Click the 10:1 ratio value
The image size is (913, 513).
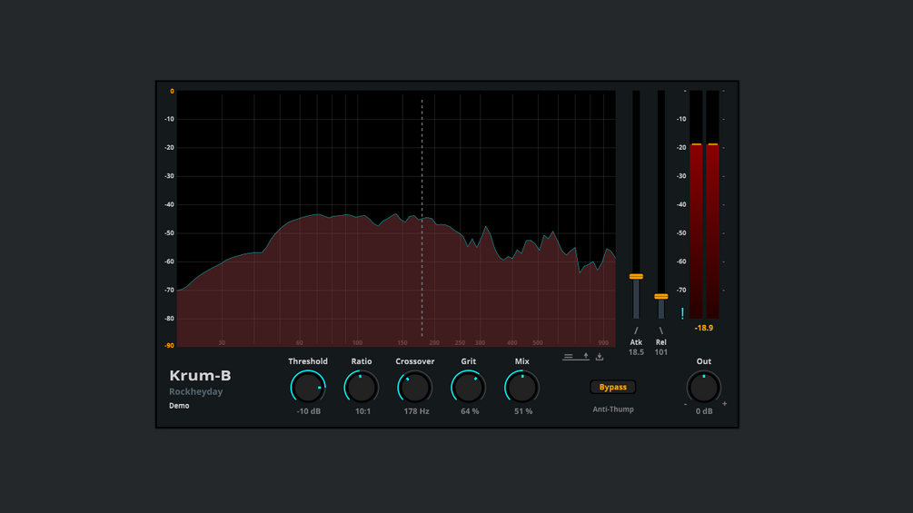point(362,411)
